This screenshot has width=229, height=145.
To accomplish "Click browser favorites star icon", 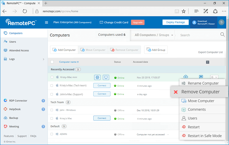I will (183, 11).
